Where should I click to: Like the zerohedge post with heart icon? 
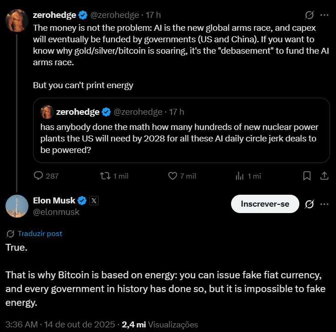(x=173, y=176)
